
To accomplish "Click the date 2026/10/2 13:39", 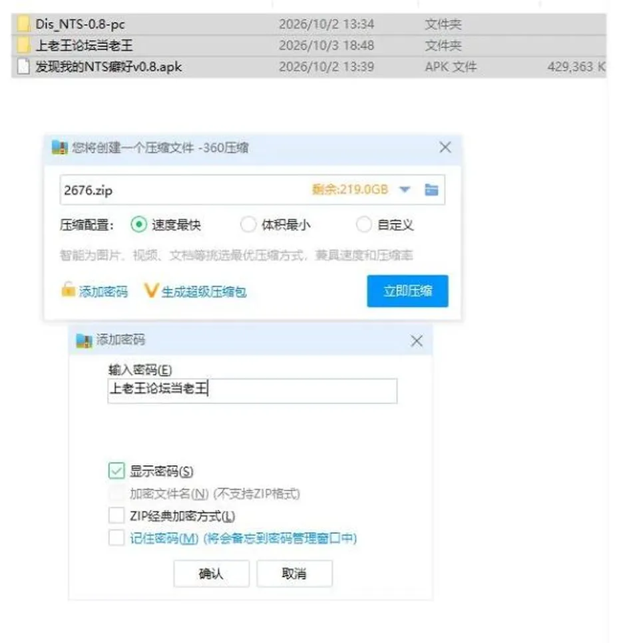I will coord(326,67).
